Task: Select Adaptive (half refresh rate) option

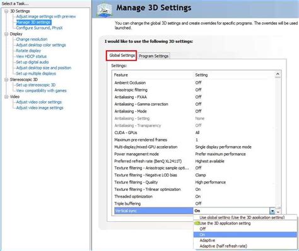Action: tap(223, 246)
